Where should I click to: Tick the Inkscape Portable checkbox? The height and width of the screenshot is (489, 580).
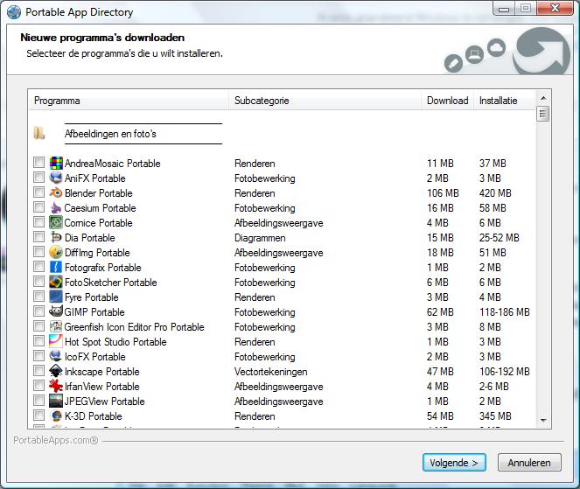pos(38,370)
